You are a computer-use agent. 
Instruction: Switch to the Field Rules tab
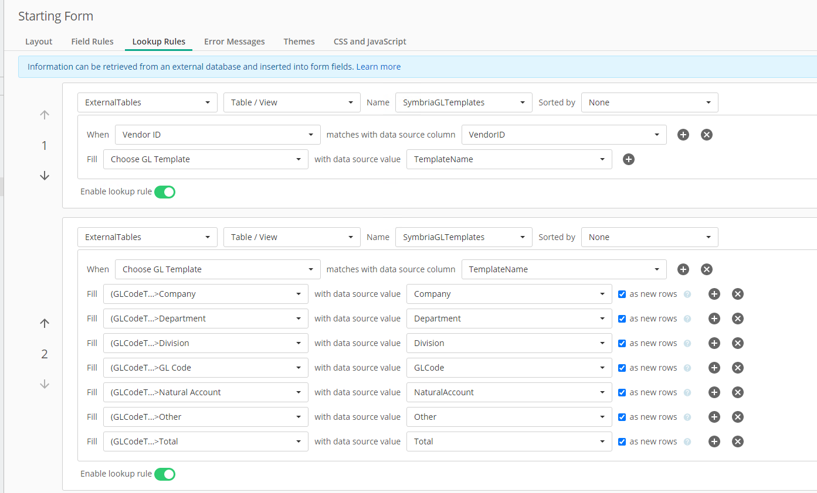coord(92,42)
